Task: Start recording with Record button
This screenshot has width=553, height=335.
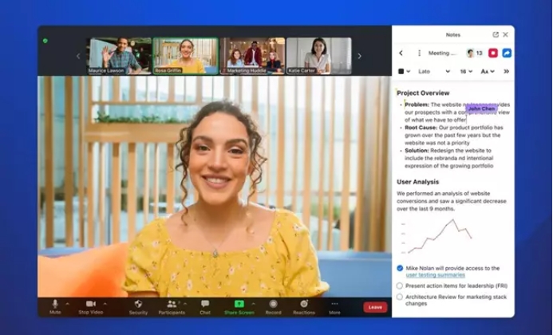Action: coord(274,307)
